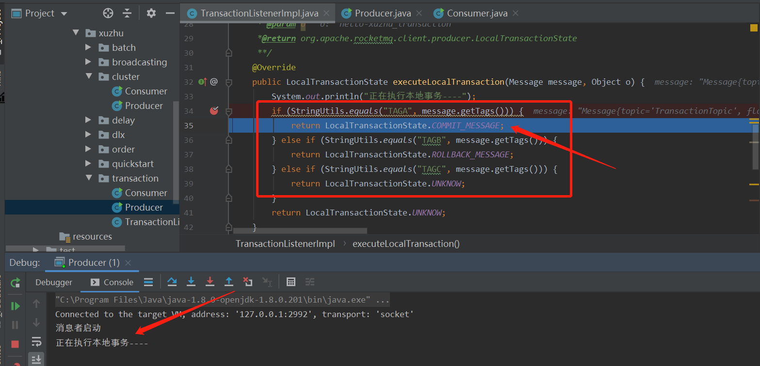Screen dimensions: 760x366
Task: Expand the batch package
Action: (x=88, y=47)
